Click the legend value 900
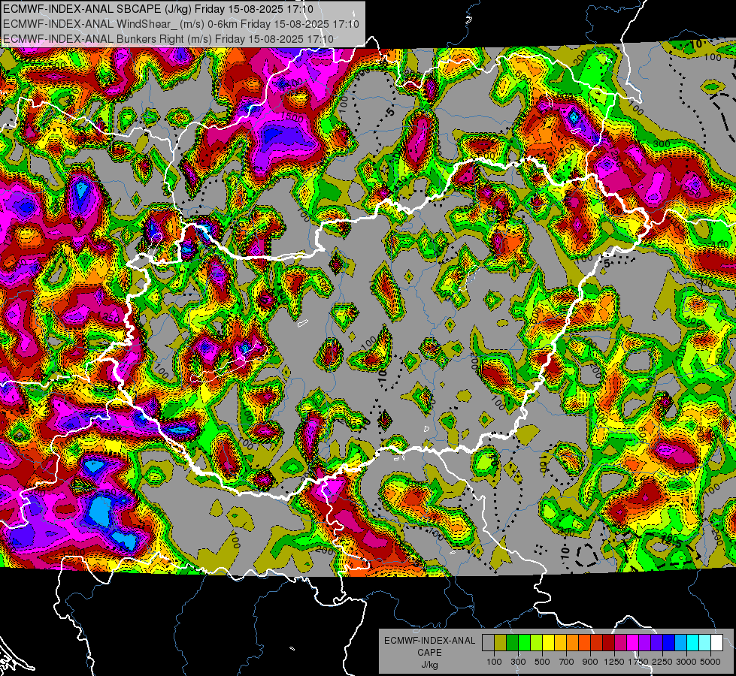The image size is (736, 676). [590, 662]
